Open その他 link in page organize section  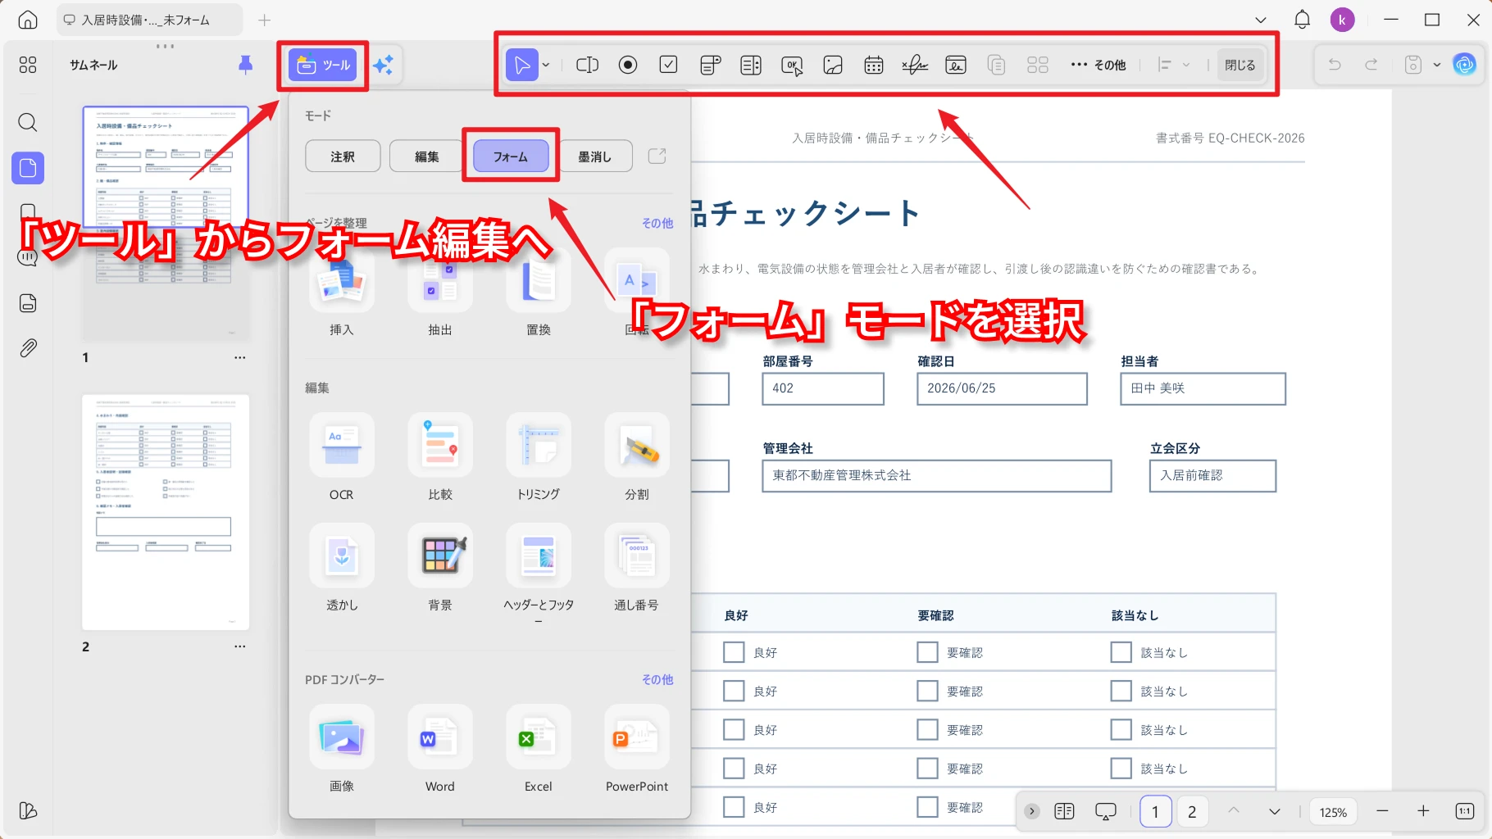coord(657,223)
